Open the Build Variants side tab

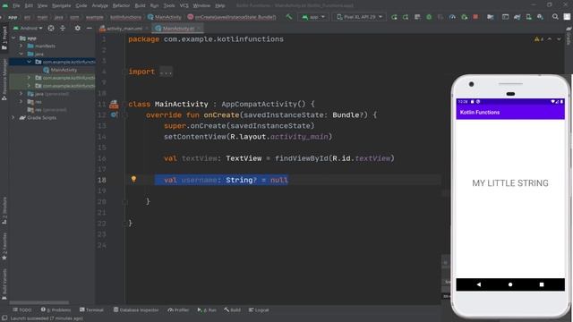point(4,284)
